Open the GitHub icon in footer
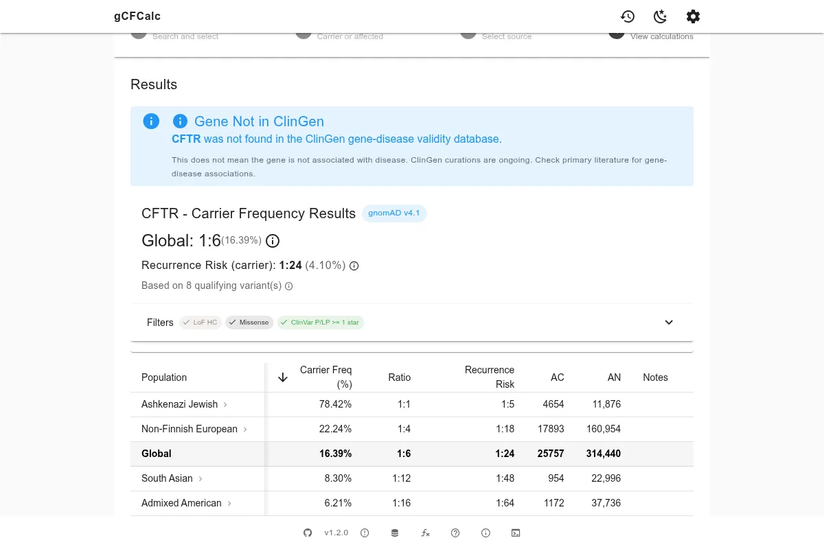This screenshot has height=549, width=824. [308, 533]
